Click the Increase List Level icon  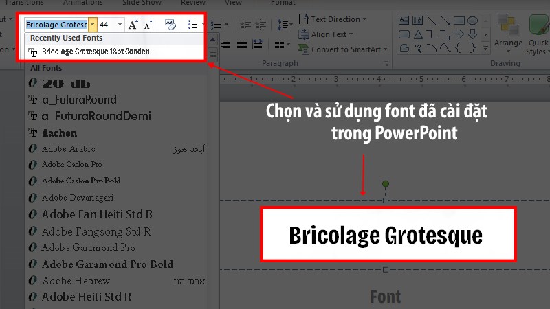coord(261,25)
